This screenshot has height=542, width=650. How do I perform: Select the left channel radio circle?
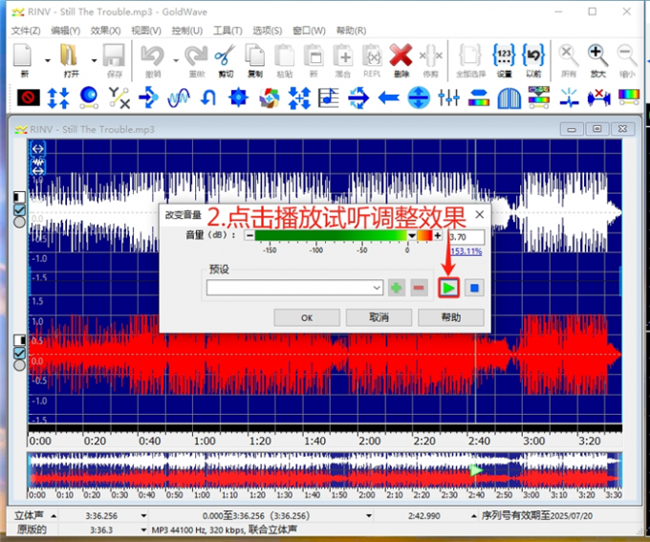click(19, 223)
